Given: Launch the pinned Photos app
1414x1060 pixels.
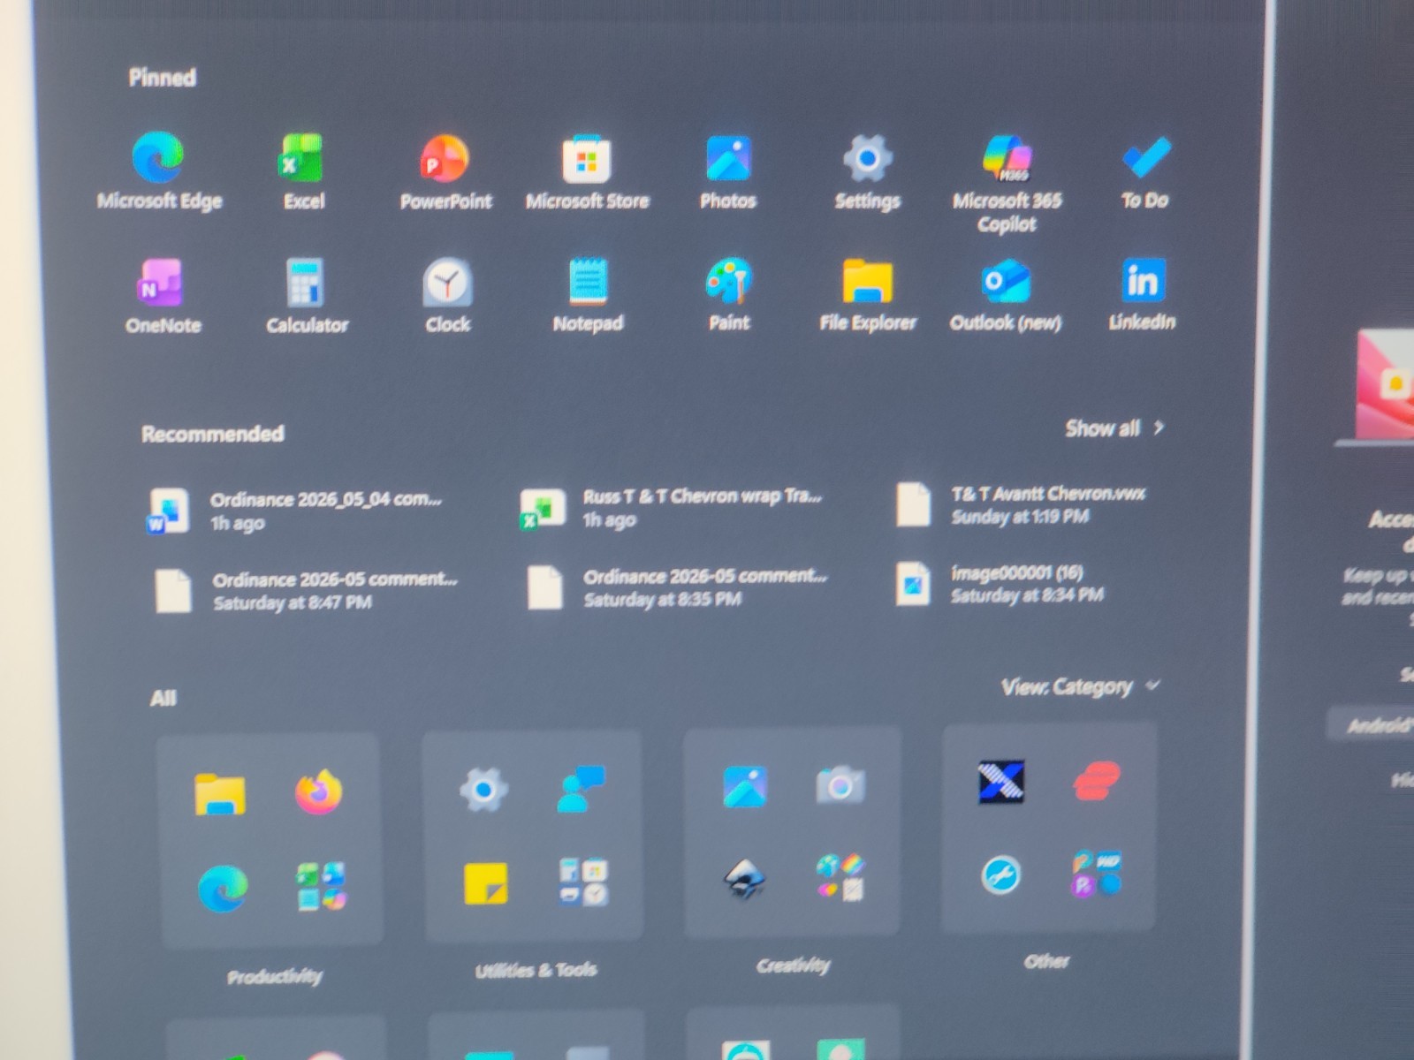Looking at the screenshot, I should point(728,171).
